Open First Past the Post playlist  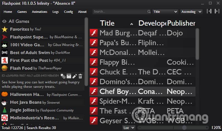42,60
